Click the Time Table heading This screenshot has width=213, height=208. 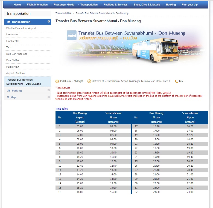62,109
